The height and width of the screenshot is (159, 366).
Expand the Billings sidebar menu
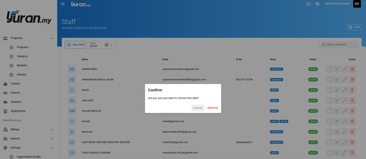(52, 129)
